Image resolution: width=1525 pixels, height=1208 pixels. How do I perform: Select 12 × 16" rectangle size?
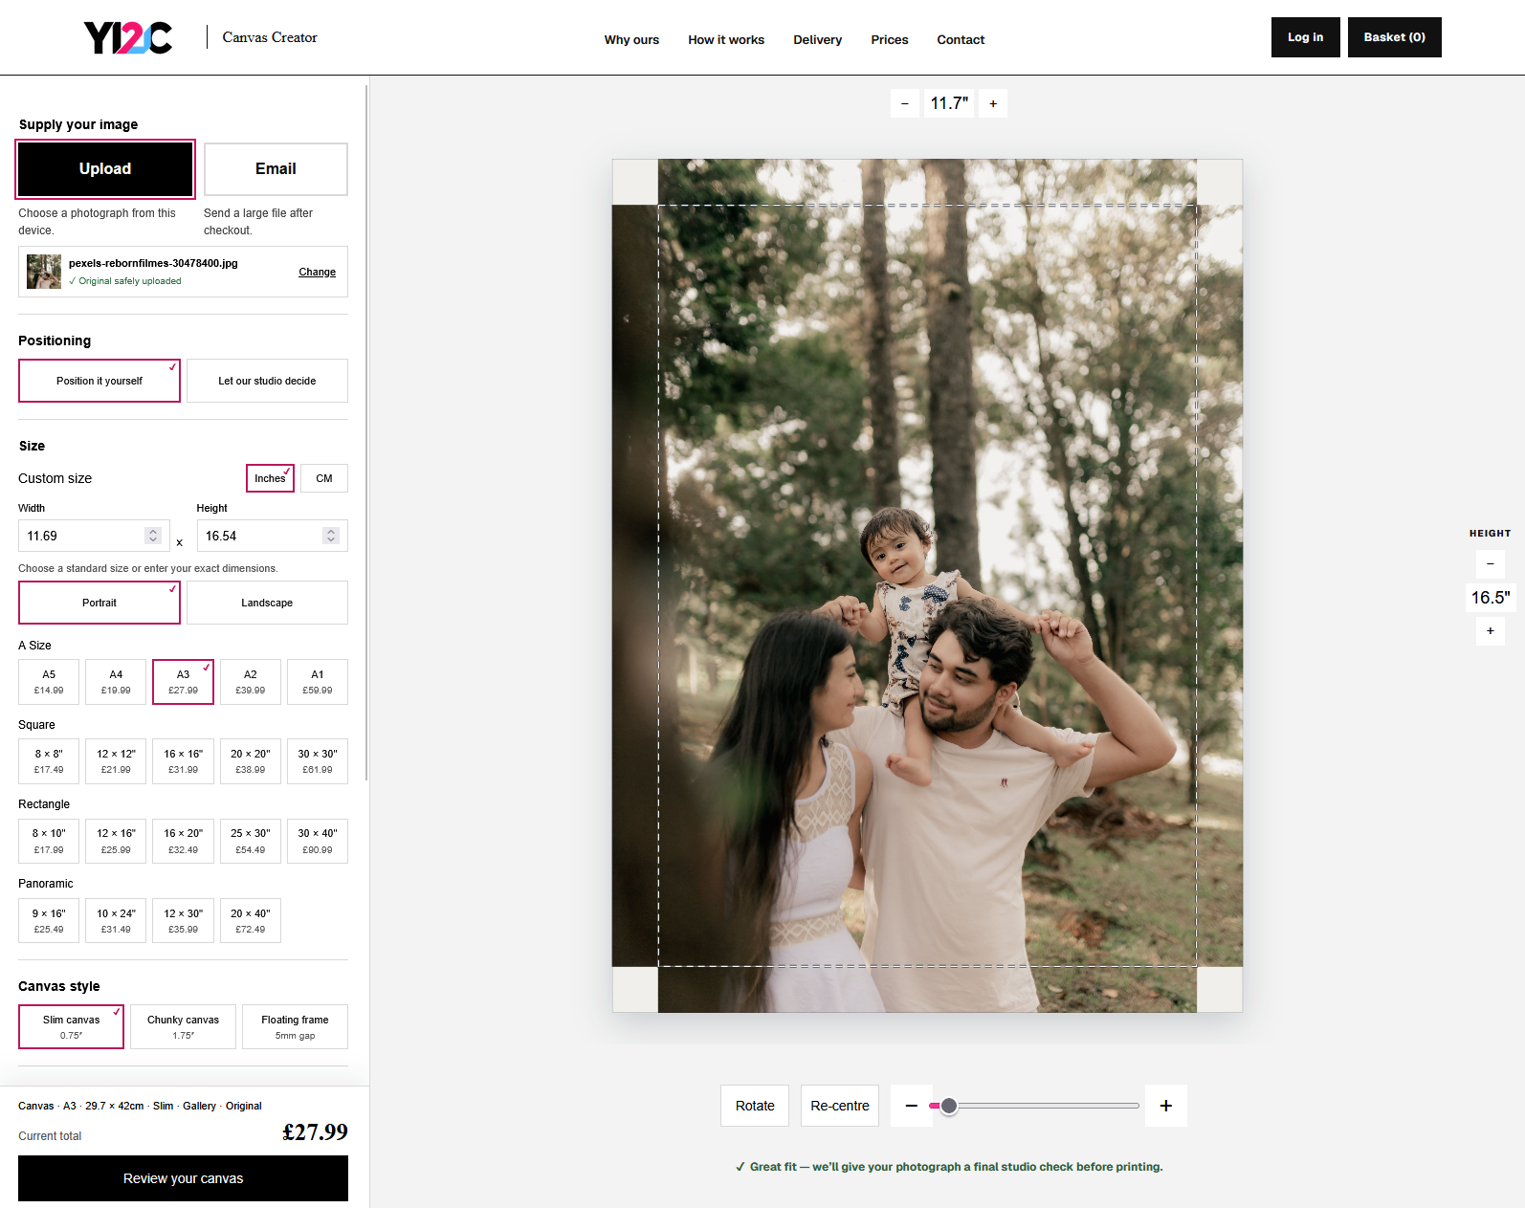pos(116,841)
